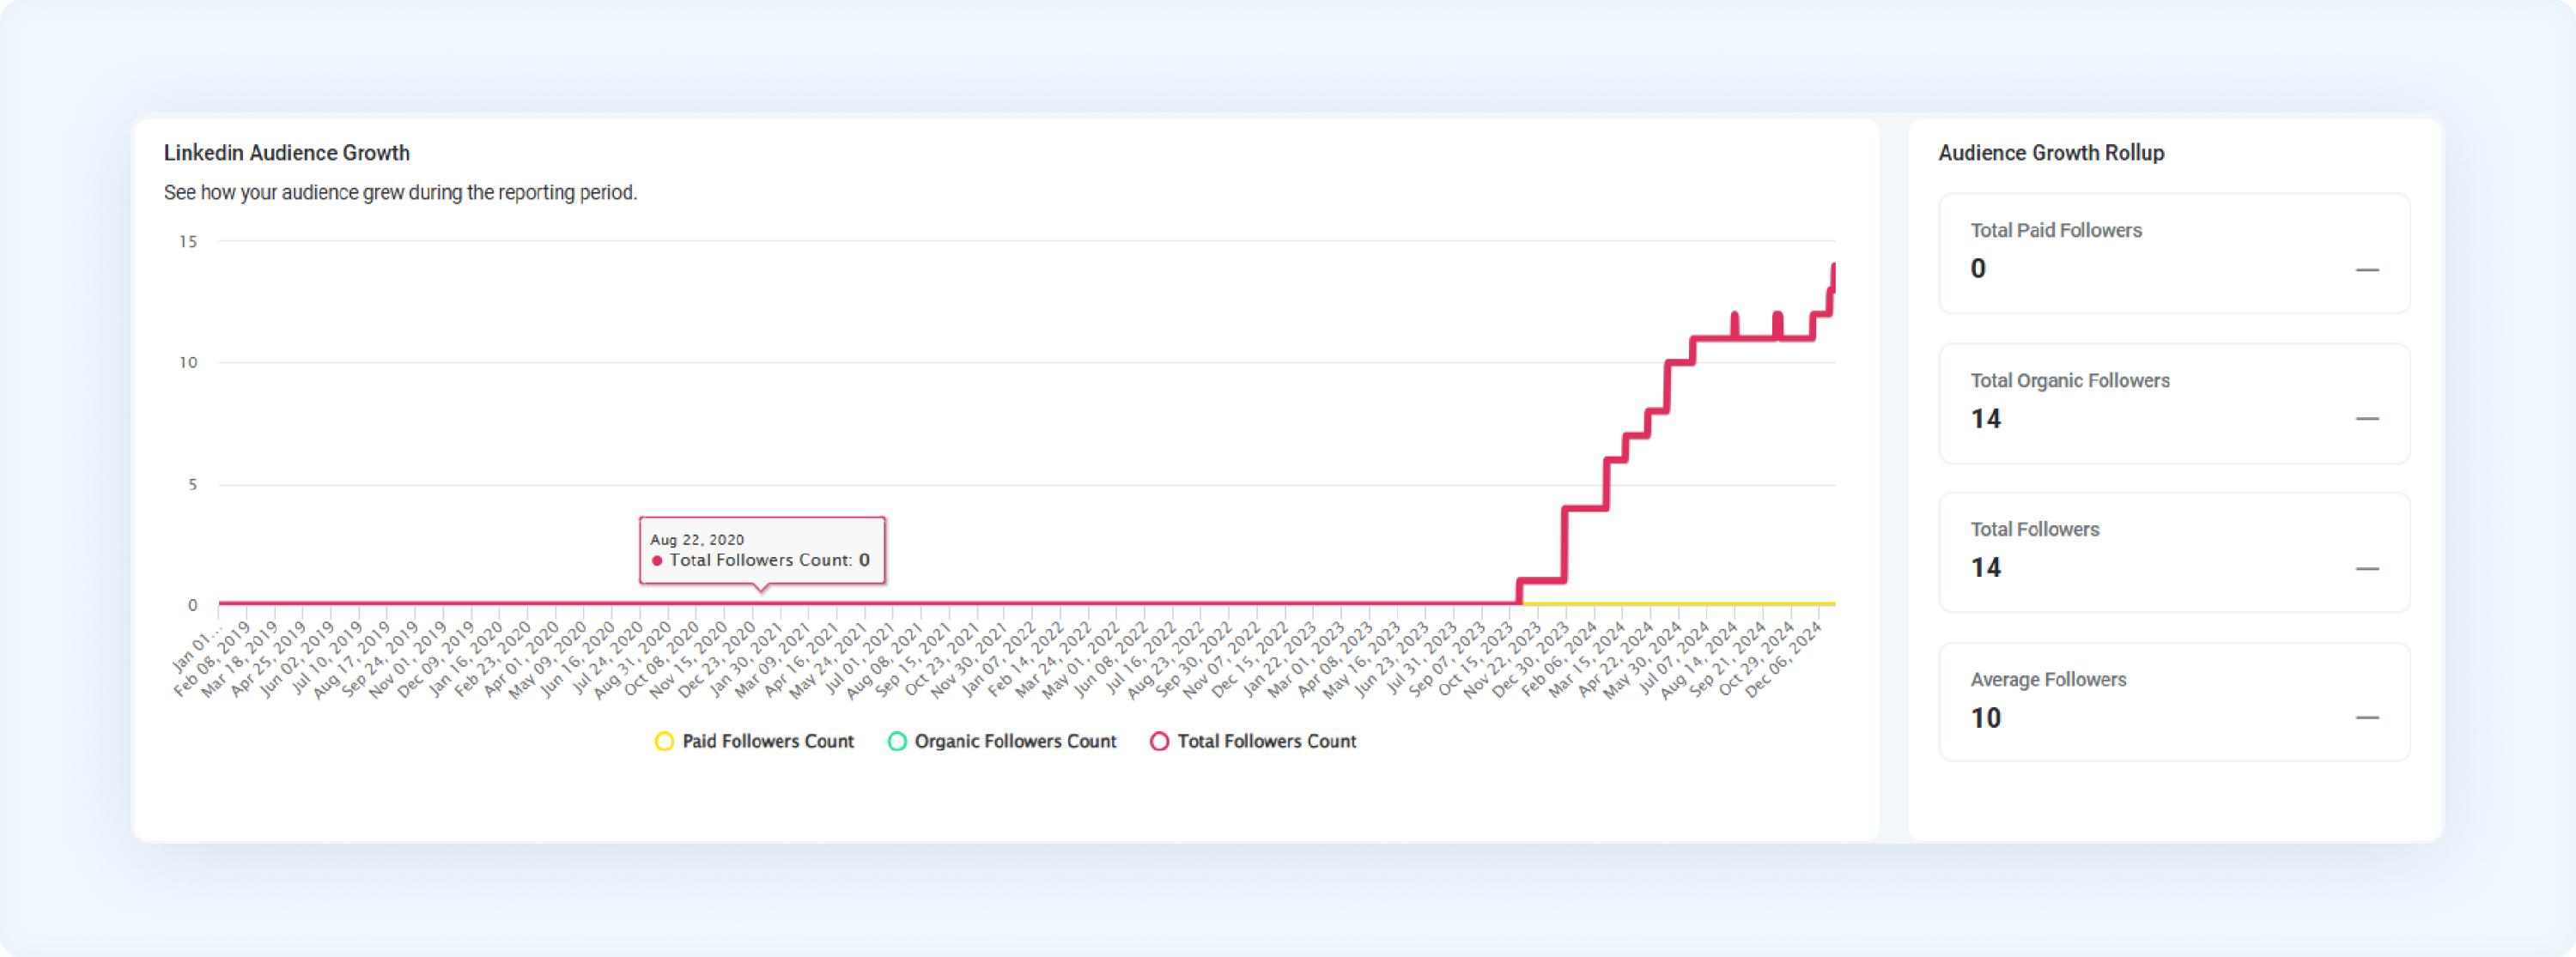Click the 'Total Followers Count: 0' tooltip text
This screenshot has width=2576, height=957.
(770, 560)
